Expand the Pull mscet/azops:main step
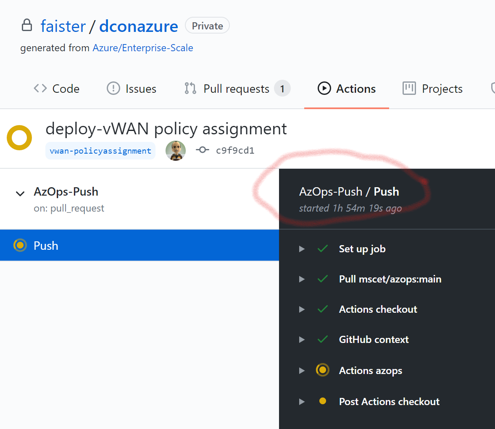Image resolution: width=495 pixels, height=429 pixels. pos(302,279)
